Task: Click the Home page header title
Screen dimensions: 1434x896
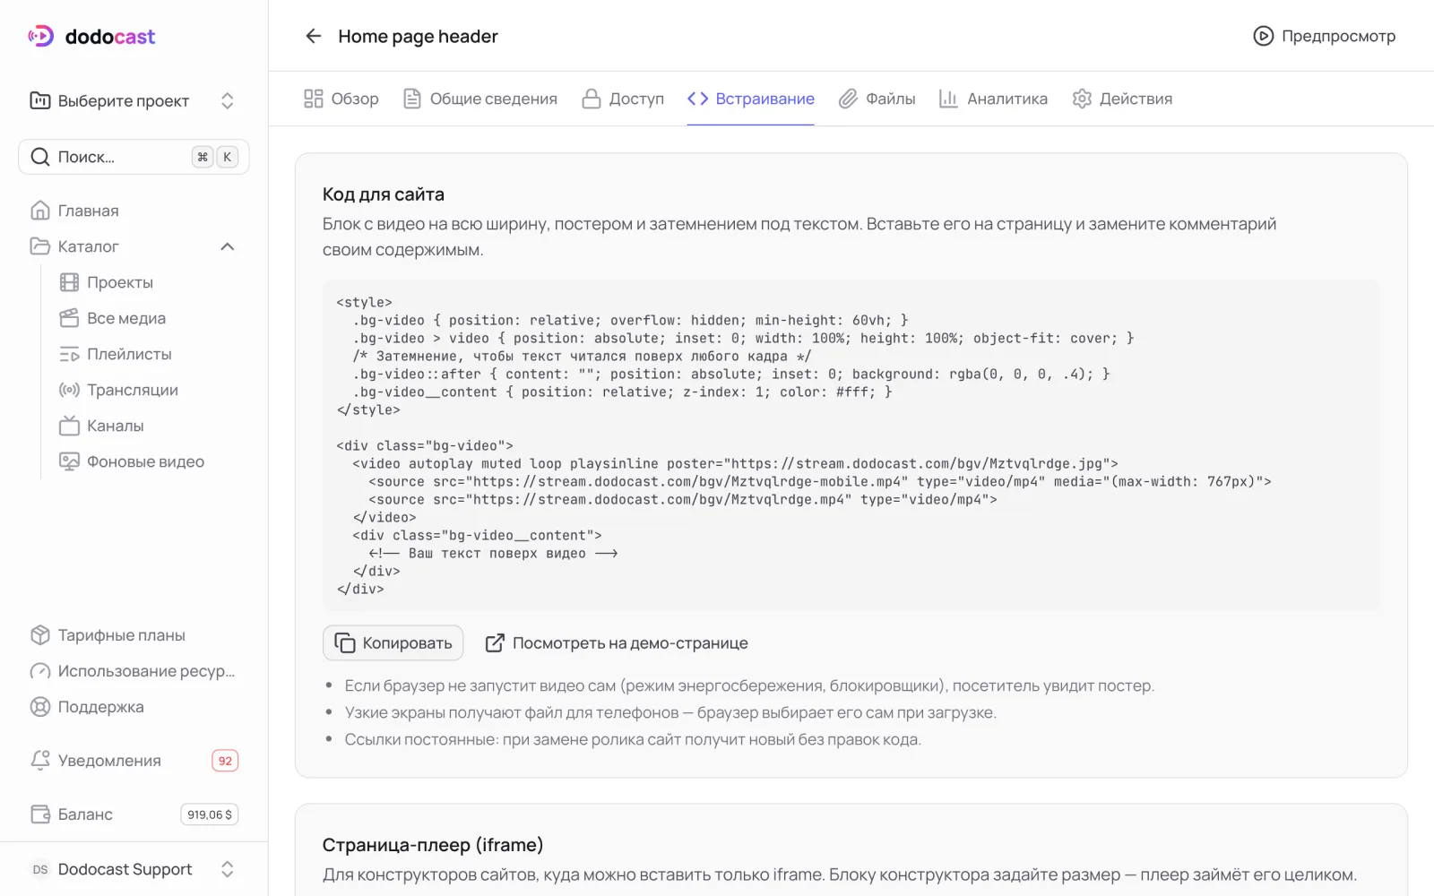Action: click(x=418, y=36)
